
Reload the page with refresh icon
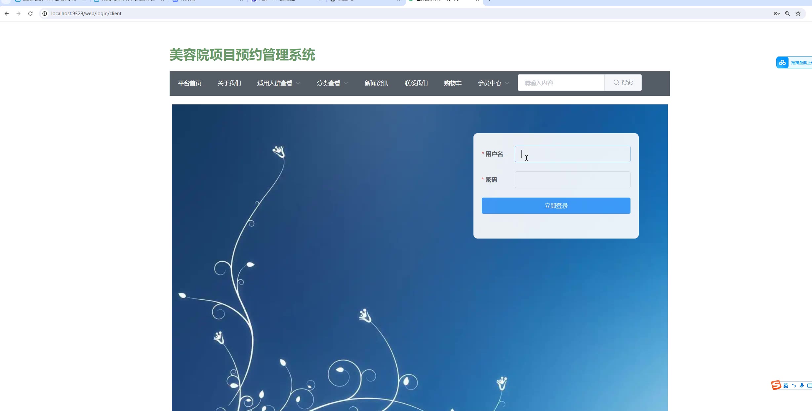coord(30,14)
